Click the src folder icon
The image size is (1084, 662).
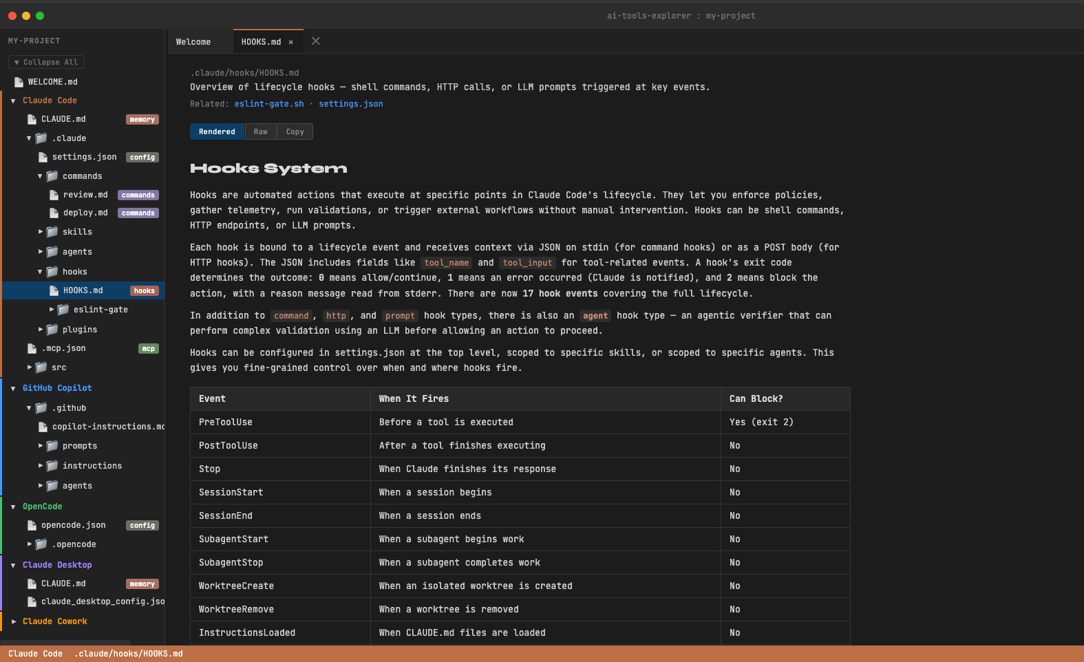pyautogui.click(x=41, y=367)
